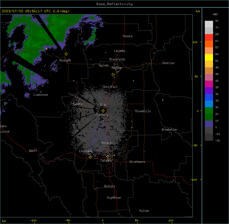The width and height of the screenshot is (229, 224).
Task: Click the indigo swatch between 0 and 10
Action: (209, 124)
